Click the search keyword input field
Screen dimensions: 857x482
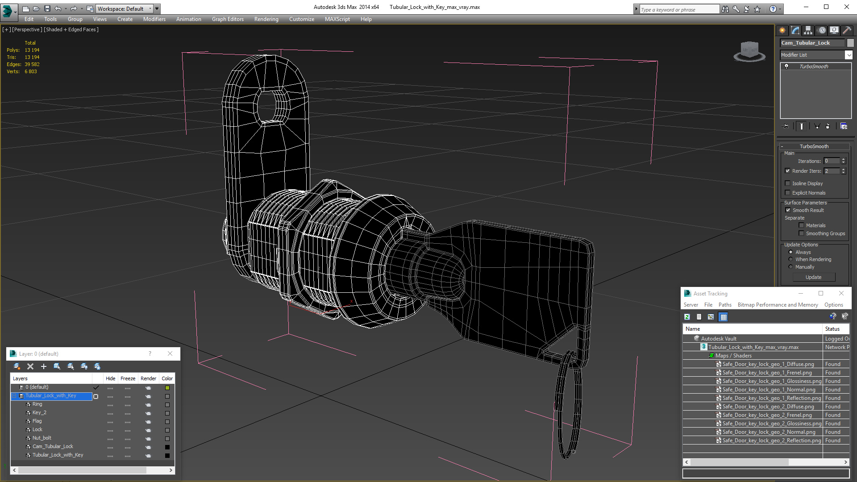tap(678, 9)
